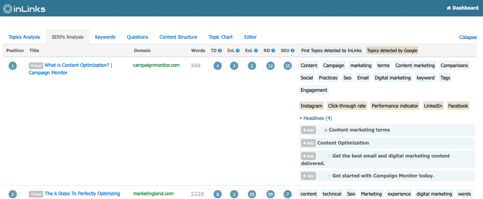Click SEU value 15 badge

[x=288, y=66]
